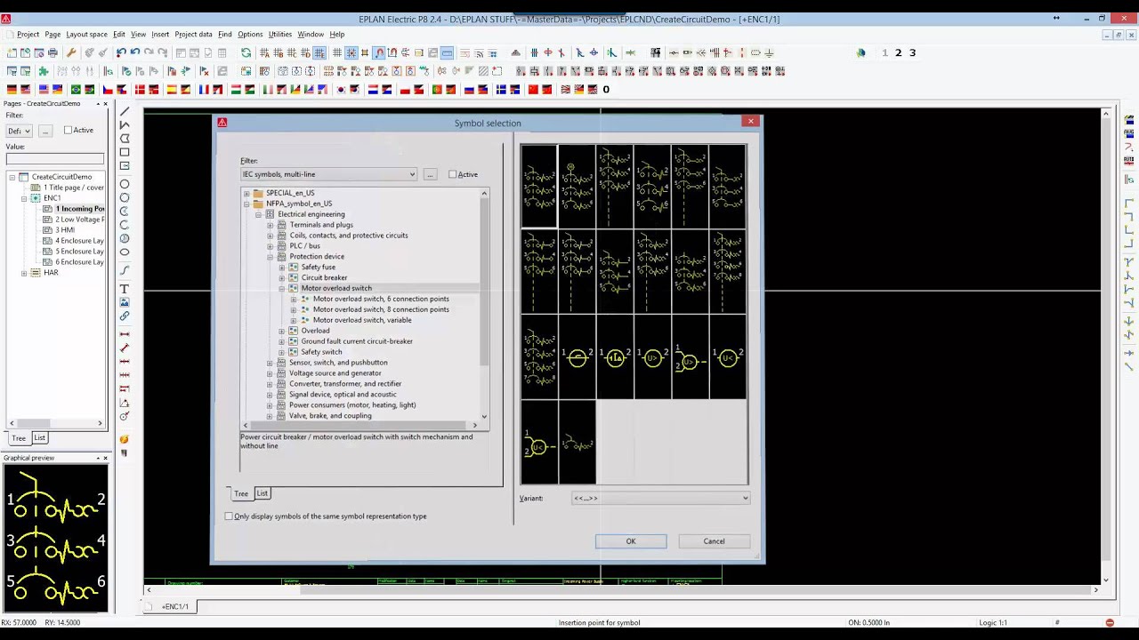
Task: Click the +ENC1/1 page tab
Action: point(175,606)
